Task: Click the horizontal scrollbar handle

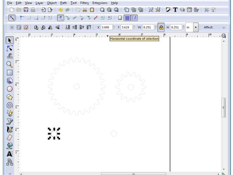Action: [x=134, y=174]
